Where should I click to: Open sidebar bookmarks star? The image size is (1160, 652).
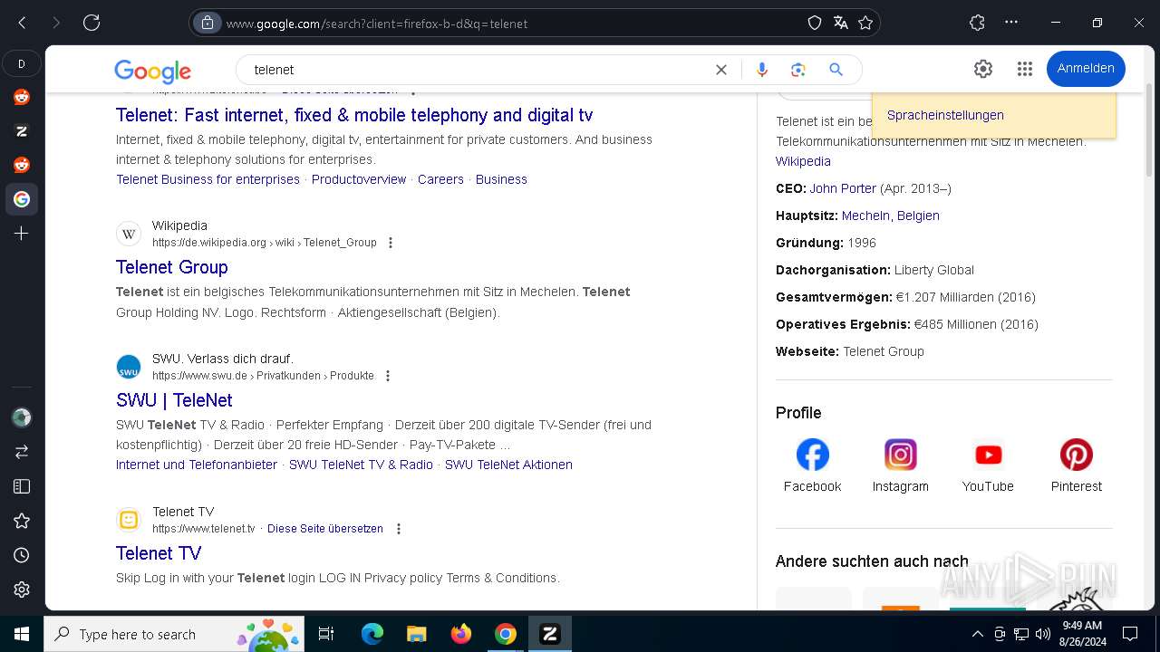pos(22,521)
